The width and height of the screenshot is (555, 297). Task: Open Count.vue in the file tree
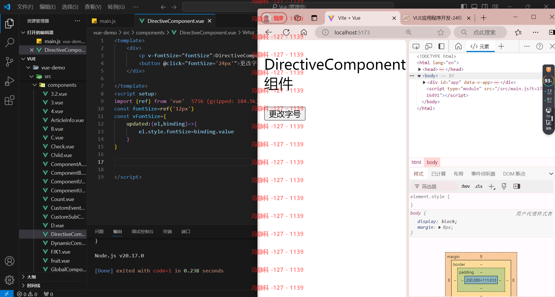(x=62, y=199)
